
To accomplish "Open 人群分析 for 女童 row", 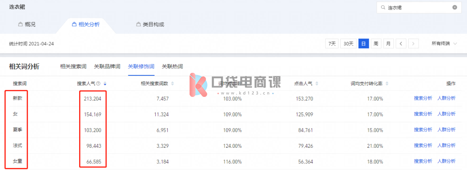I will (446, 161).
